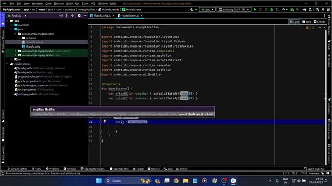The width and height of the screenshot is (332, 186).
Task: Toggle fold marker at line 14
Action: pos(100,89)
